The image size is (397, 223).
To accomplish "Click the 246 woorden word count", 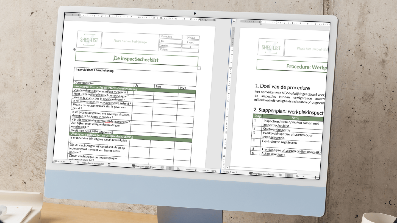I will tap(59, 161).
